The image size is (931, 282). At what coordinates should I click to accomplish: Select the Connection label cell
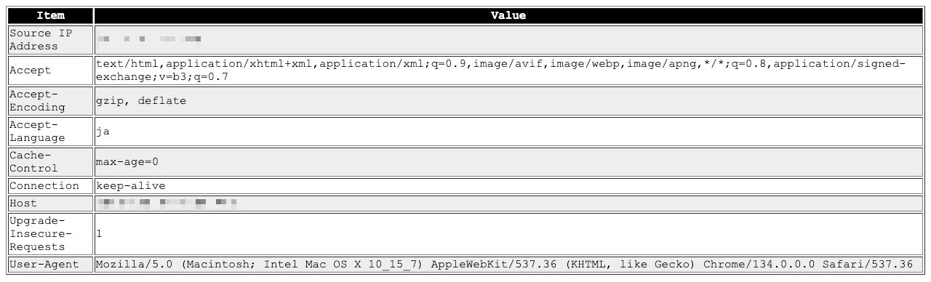pos(50,186)
